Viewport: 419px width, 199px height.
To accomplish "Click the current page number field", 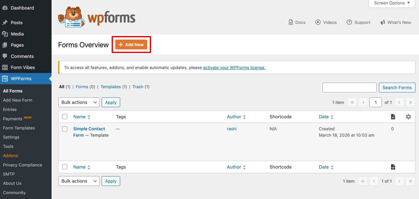I will [x=376, y=102].
